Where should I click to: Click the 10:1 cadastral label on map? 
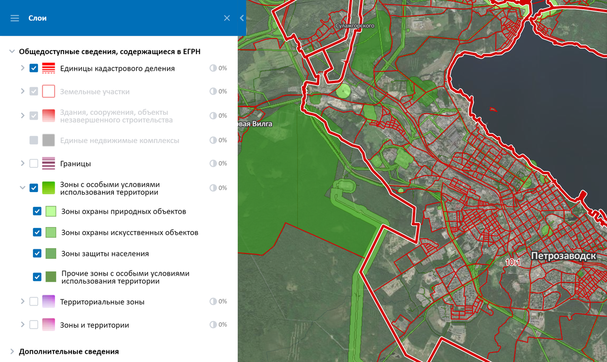(513, 263)
